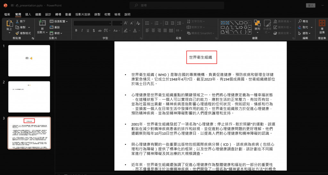328x175 pixels.
Task: Click the Copy (複製) button
Action: 20,28
